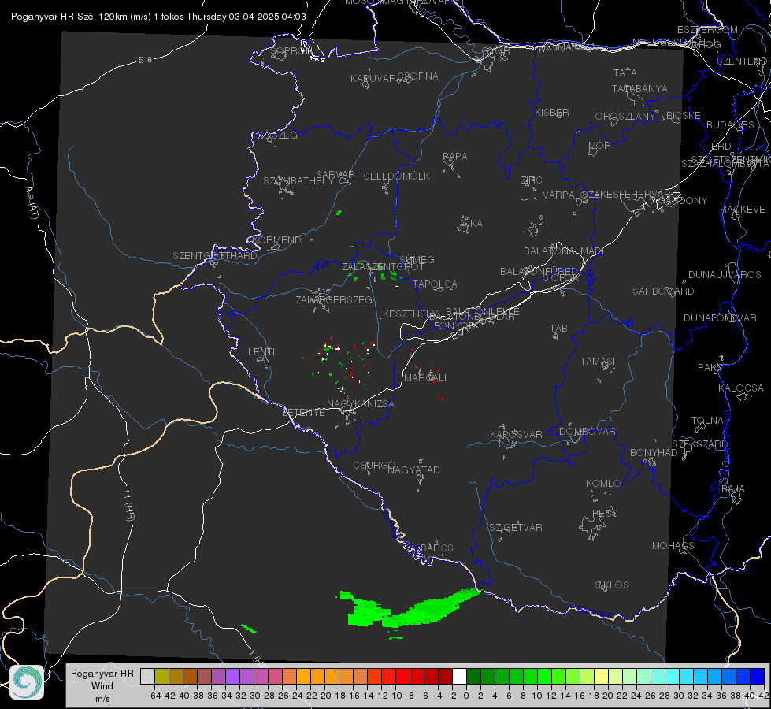Click the MOHACS town label
Image resolution: width=771 pixels, height=709 pixels.
[x=673, y=545]
